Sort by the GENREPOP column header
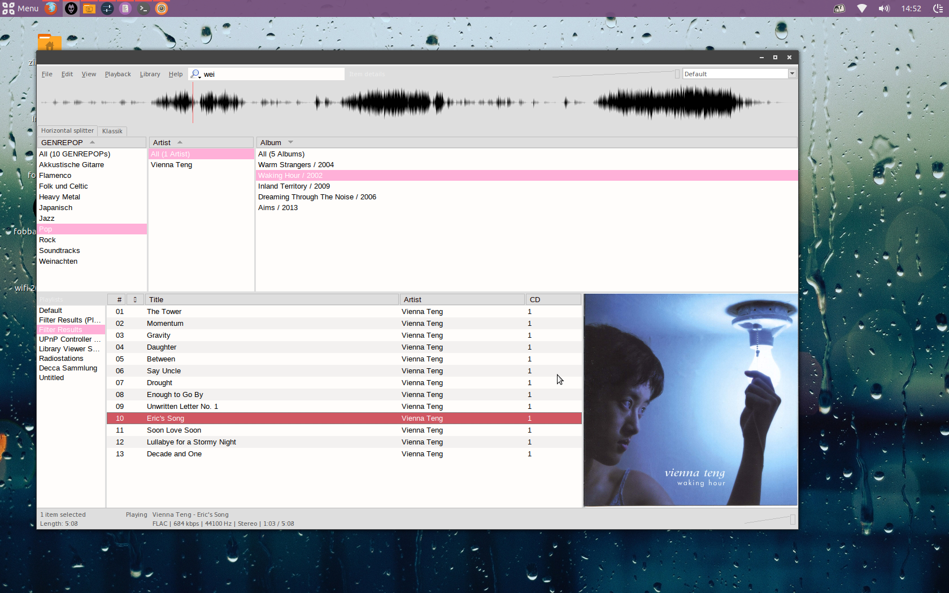The height and width of the screenshot is (593, 949). click(92, 142)
